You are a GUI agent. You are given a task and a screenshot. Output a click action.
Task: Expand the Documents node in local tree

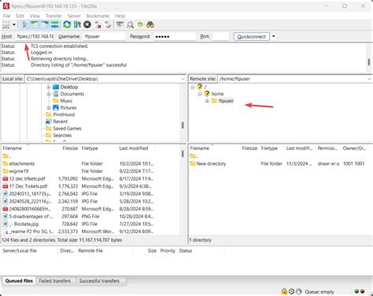click(49, 93)
